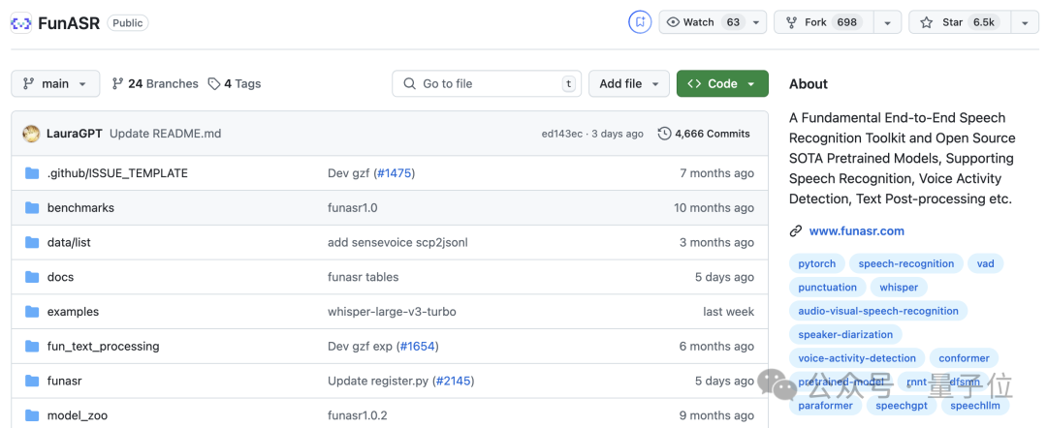Click the FunASR repository logo icon
This screenshot has height=428, width=1047.
[x=20, y=22]
